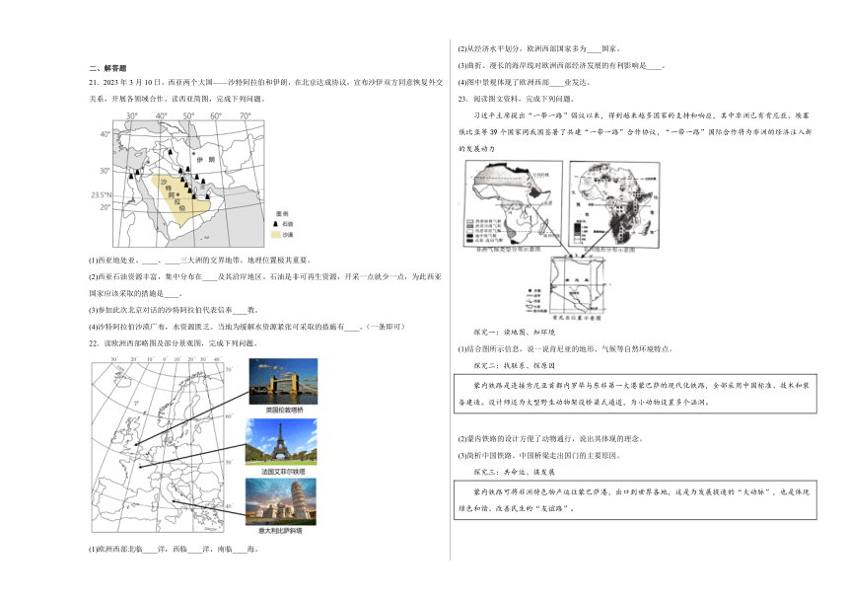The width and height of the screenshot is (848, 600).
Task: Click the line "(1)西亚地处亚"
Action: pos(199,261)
